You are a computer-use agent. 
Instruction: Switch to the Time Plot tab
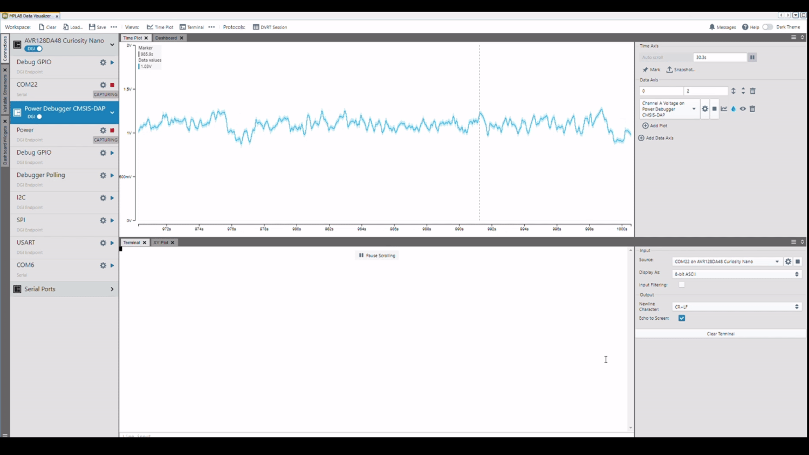click(133, 38)
